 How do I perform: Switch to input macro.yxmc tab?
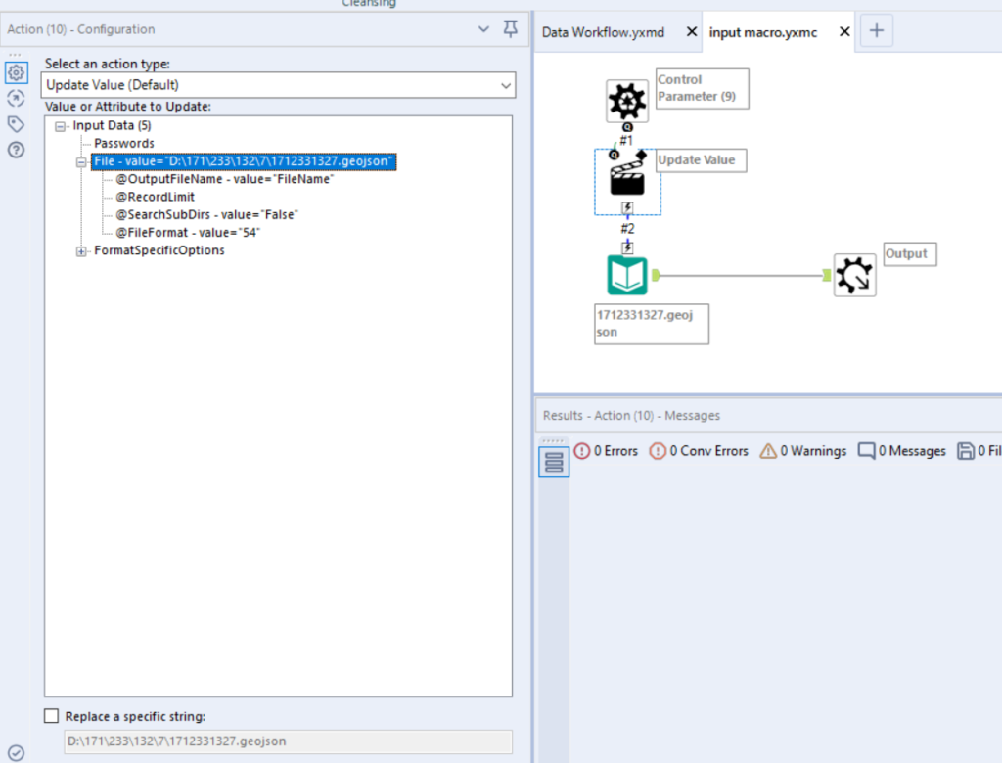click(x=763, y=32)
